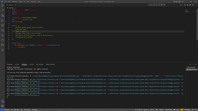Restart the debugging session

tap(161, 5)
